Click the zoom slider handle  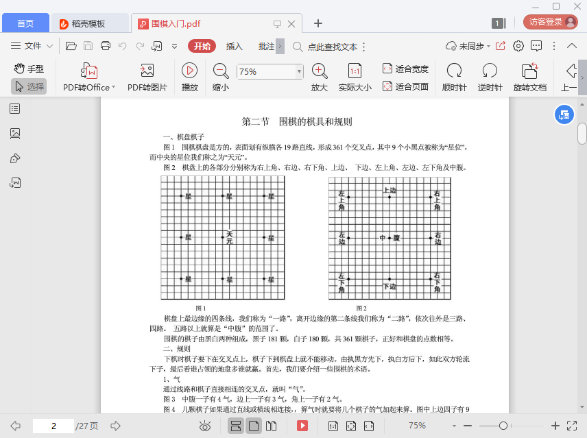pos(503,426)
